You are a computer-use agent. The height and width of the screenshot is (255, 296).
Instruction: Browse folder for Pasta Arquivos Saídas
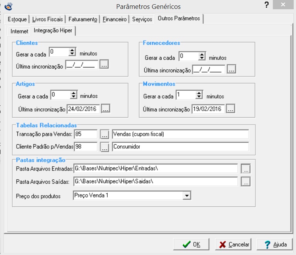click(246, 182)
